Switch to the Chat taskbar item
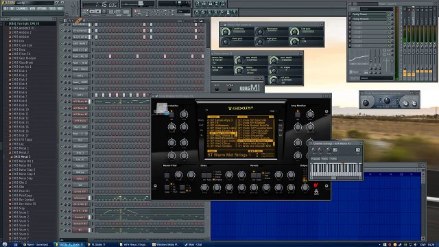This screenshot has height=247, width=439. point(195,244)
